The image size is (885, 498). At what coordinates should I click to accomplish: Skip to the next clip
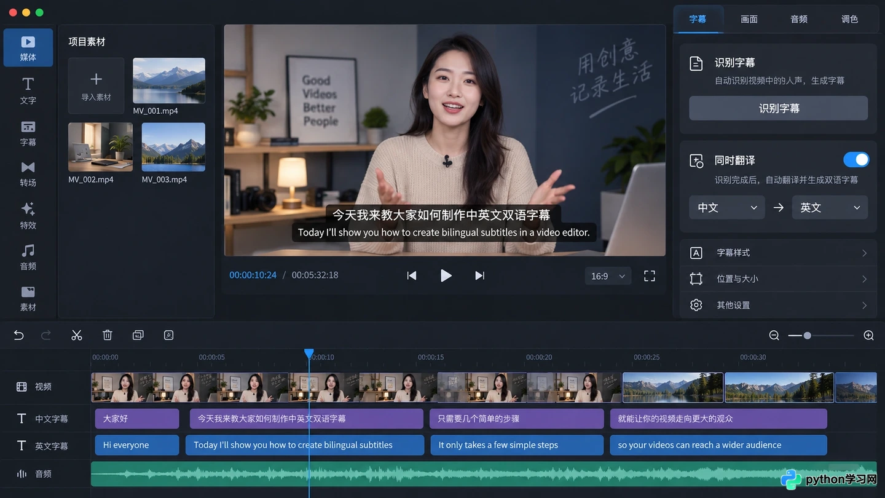480,275
